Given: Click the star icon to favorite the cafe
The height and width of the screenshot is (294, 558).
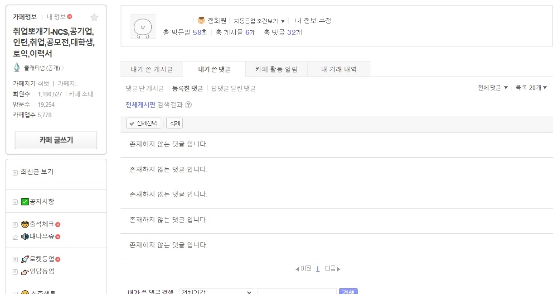Looking at the screenshot, I should 94,17.
